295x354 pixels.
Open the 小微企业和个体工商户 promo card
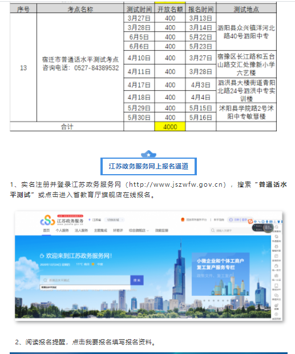221,274
